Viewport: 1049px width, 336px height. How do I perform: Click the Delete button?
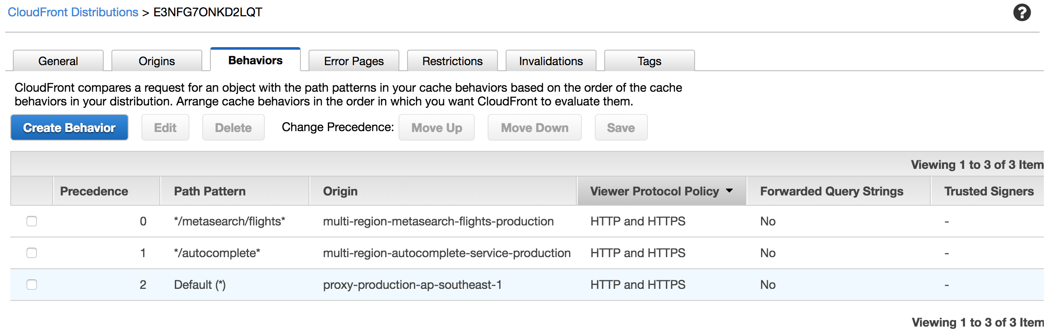point(234,127)
